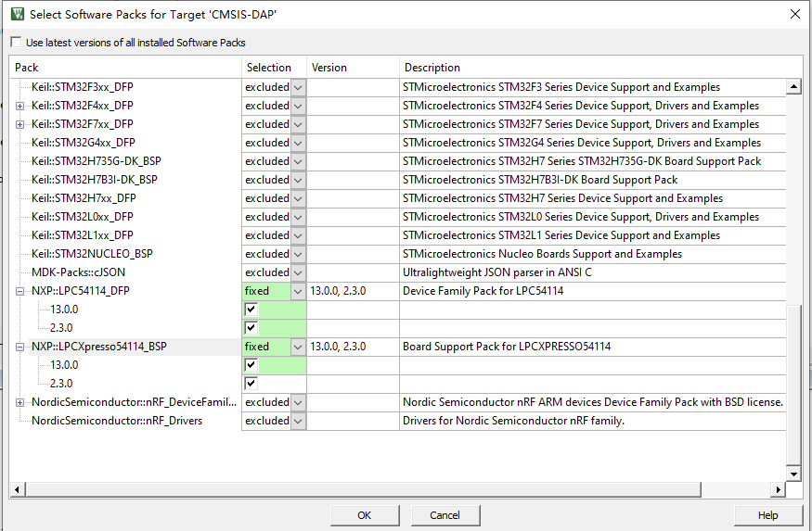Click the Keil app icon in title bar

17,14
